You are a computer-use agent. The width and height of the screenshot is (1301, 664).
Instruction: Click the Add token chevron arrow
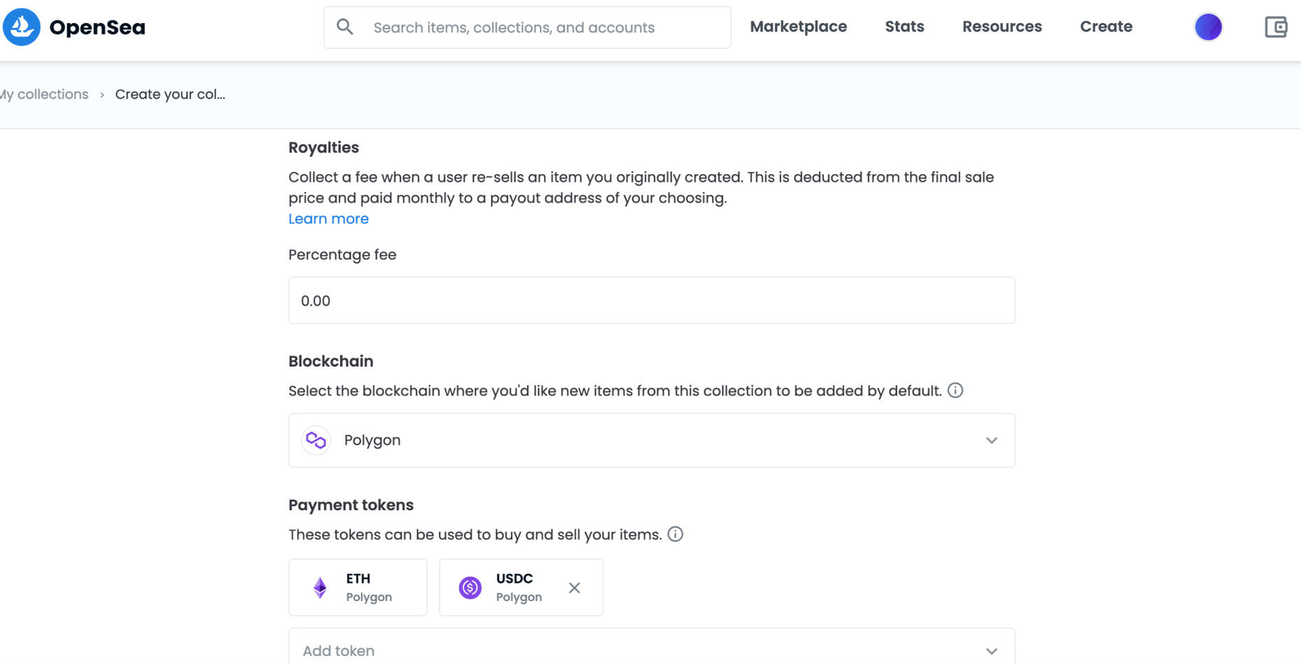991,651
